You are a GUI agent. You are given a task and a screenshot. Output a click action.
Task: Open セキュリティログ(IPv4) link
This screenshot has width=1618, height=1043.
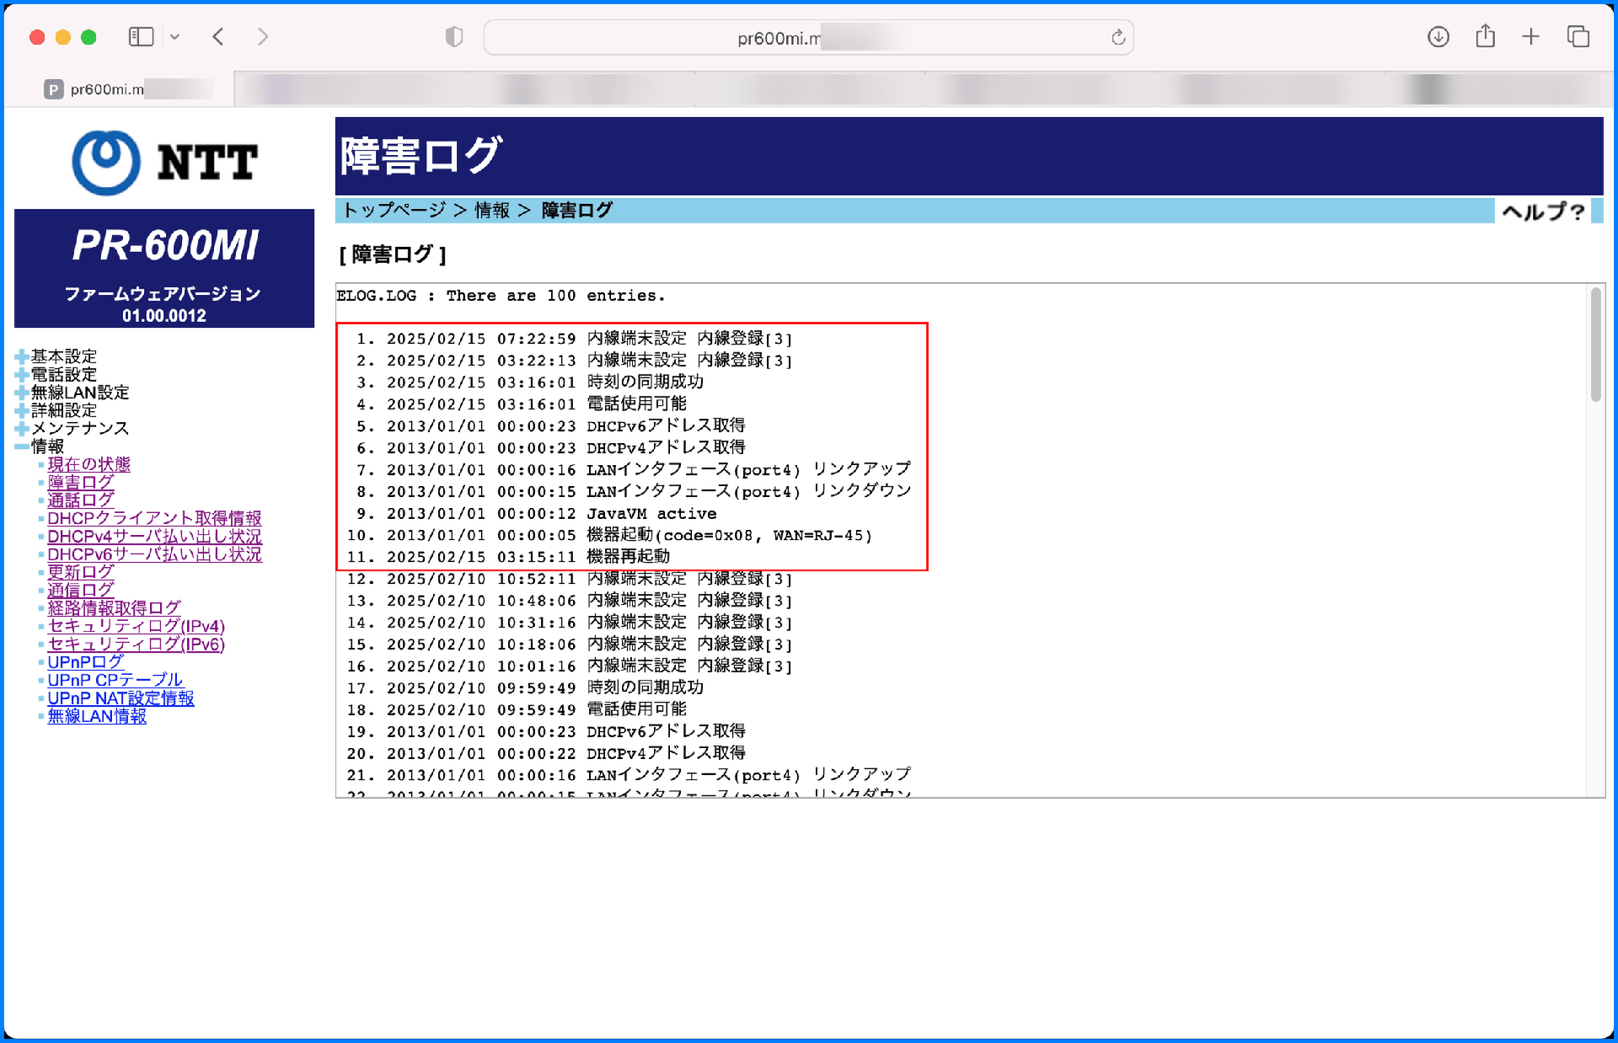(x=137, y=626)
